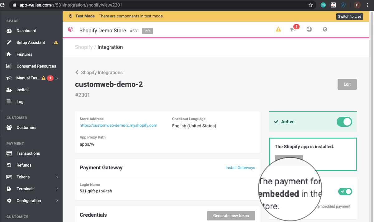Click the Dashboard gauge icon in sidebar
Viewport: 374px width, 222px height.
coord(9,31)
